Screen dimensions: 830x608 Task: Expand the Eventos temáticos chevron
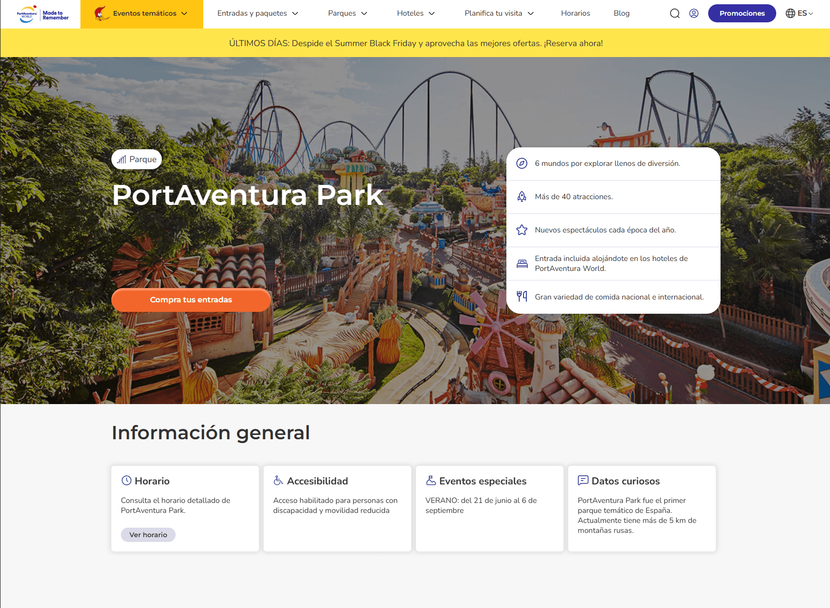pyautogui.click(x=185, y=13)
